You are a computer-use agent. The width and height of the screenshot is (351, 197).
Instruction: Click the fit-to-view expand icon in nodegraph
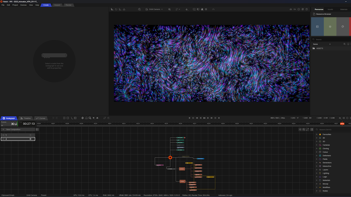308,130
